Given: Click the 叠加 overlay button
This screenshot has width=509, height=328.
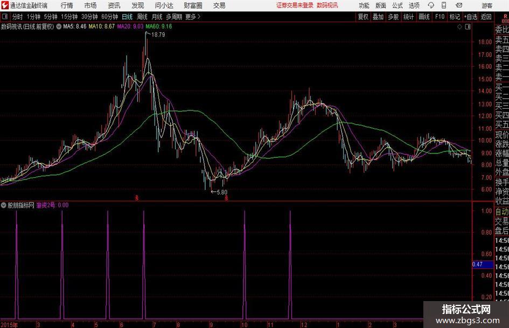Looking at the screenshot, I should [378, 17].
